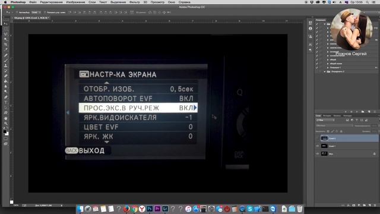Screen dimensions: 380x214
Task: Select the Rectangular Marquee tool
Action: 6,29
